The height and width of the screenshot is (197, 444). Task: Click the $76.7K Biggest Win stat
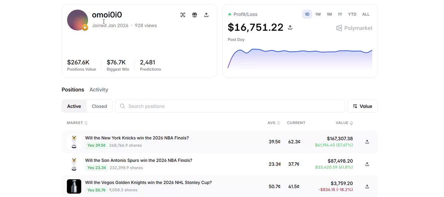tap(118, 65)
